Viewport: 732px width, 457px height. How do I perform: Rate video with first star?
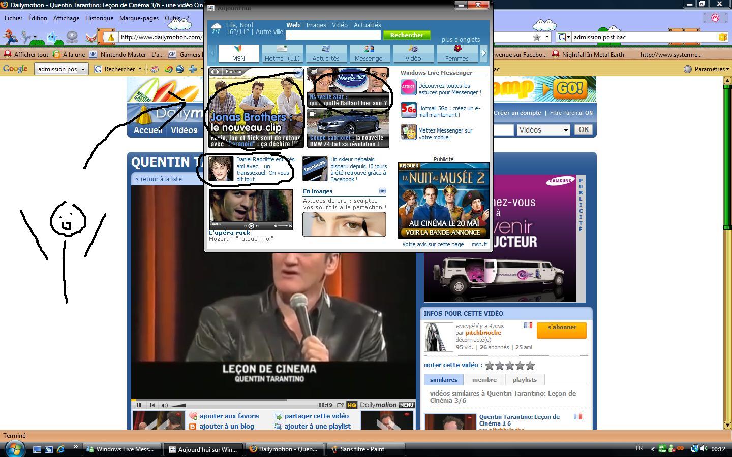click(490, 366)
